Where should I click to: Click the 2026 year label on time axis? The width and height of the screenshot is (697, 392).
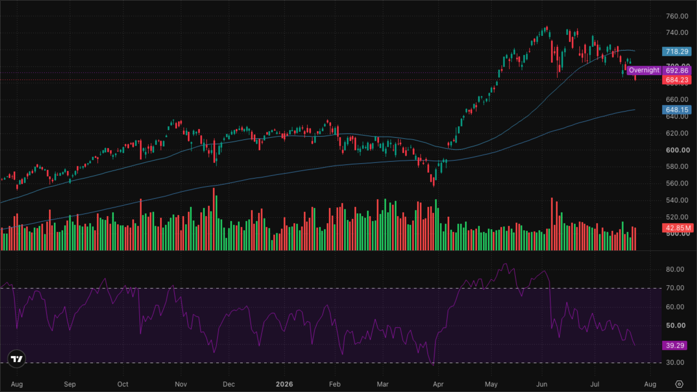(284, 384)
